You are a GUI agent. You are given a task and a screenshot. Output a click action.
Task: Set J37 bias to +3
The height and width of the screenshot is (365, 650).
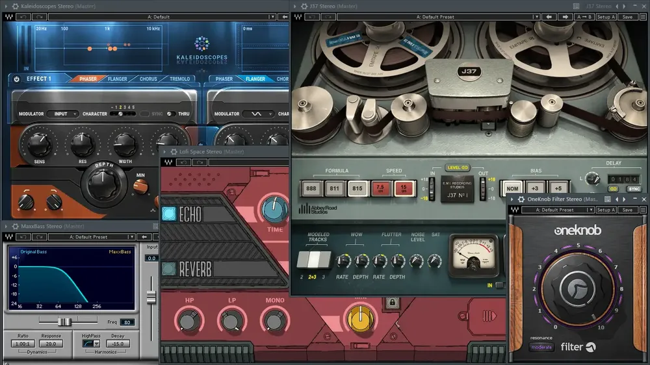[x=535, y=188]
